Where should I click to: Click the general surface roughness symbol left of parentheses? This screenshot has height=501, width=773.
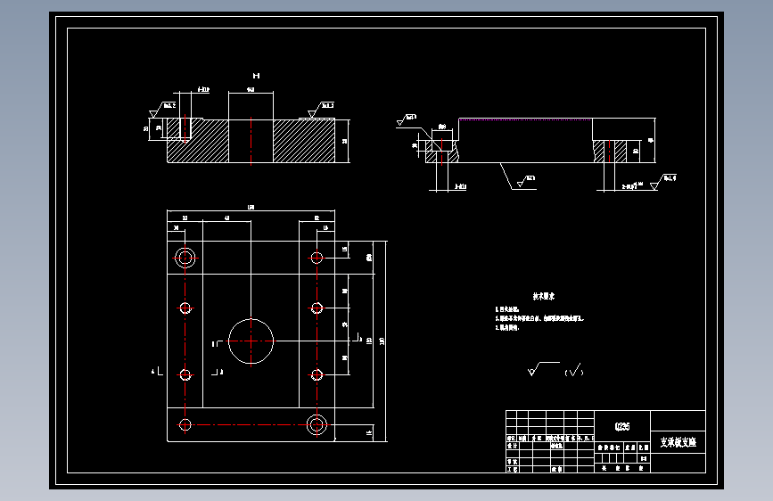(x=543, y=368)
